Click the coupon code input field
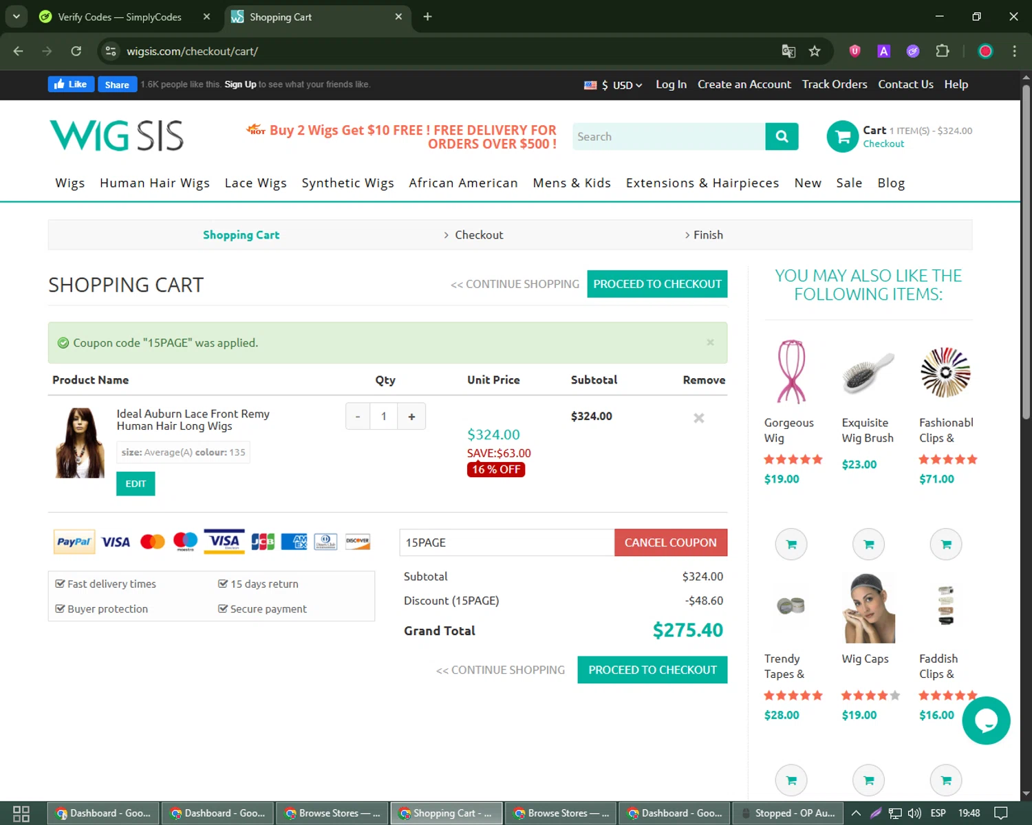The image size is (1032, 825). 506,542
